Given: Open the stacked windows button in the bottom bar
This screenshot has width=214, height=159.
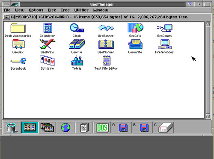Looking at the screenshot, I should pos(48,127).
